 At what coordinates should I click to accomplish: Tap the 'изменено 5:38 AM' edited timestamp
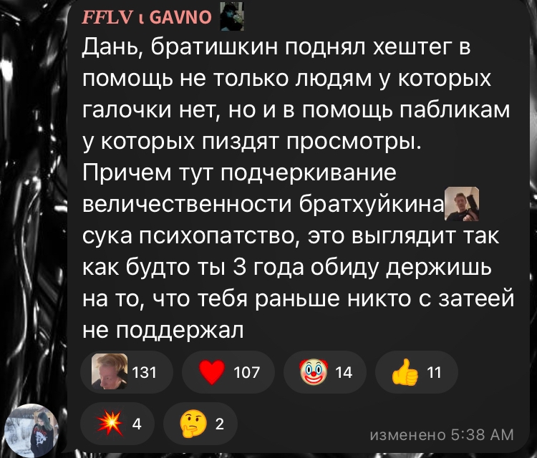tap(442, 434)
